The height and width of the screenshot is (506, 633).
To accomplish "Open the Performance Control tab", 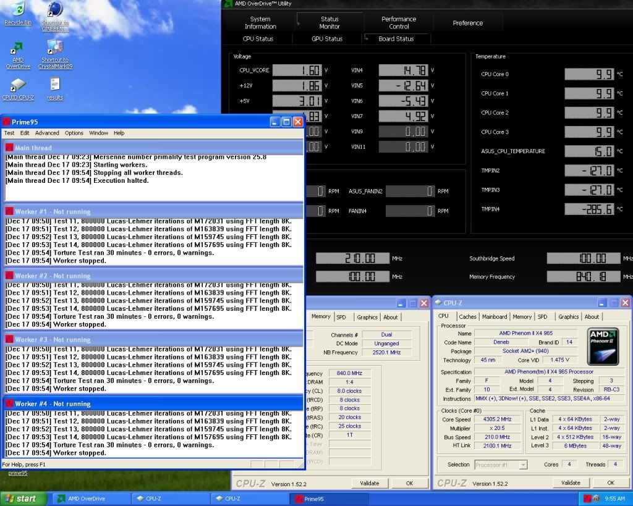I will click(399, 23).
